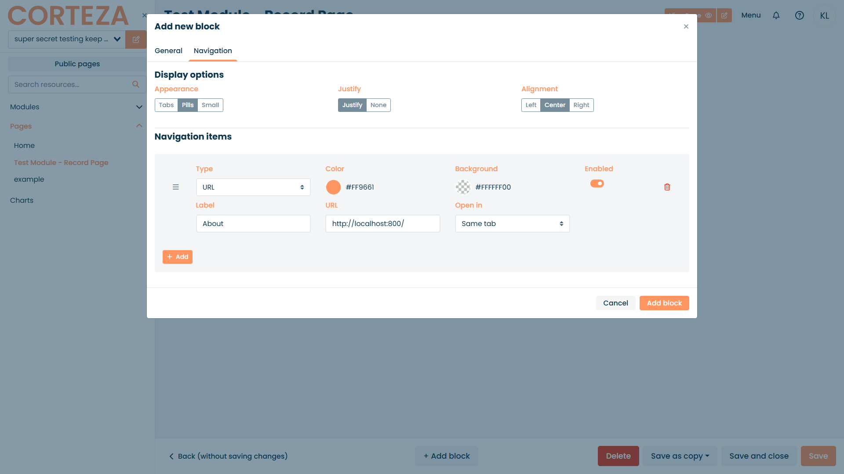The height and width of the screenshot is (474, 844).
Task: Switch to the Navigation tab
Action: [213, 51]
